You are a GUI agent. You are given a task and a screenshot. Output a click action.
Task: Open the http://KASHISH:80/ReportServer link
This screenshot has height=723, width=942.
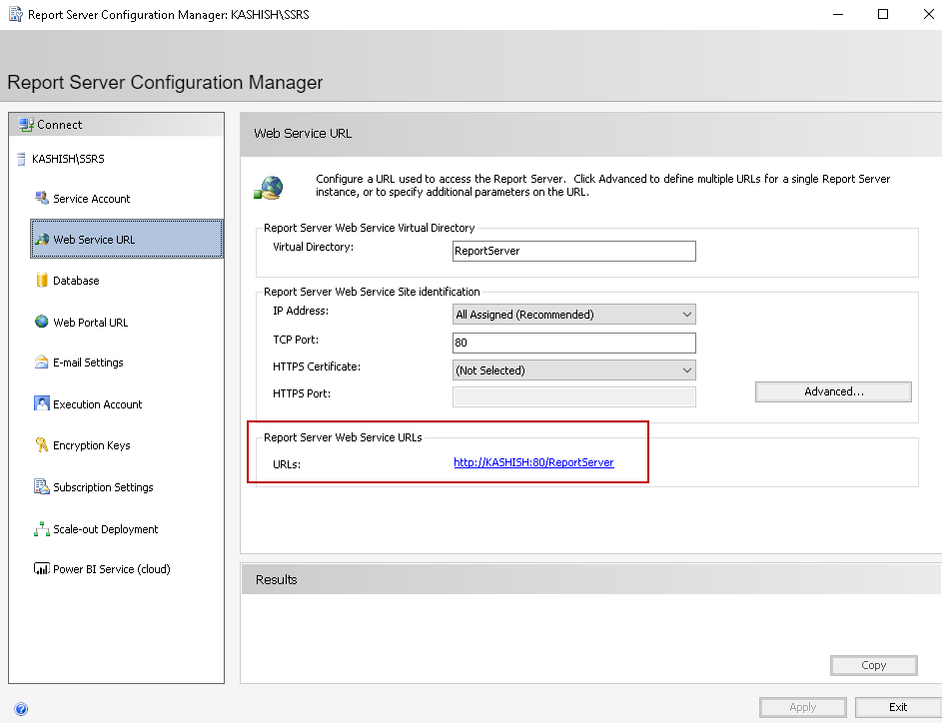click(533, 462)
